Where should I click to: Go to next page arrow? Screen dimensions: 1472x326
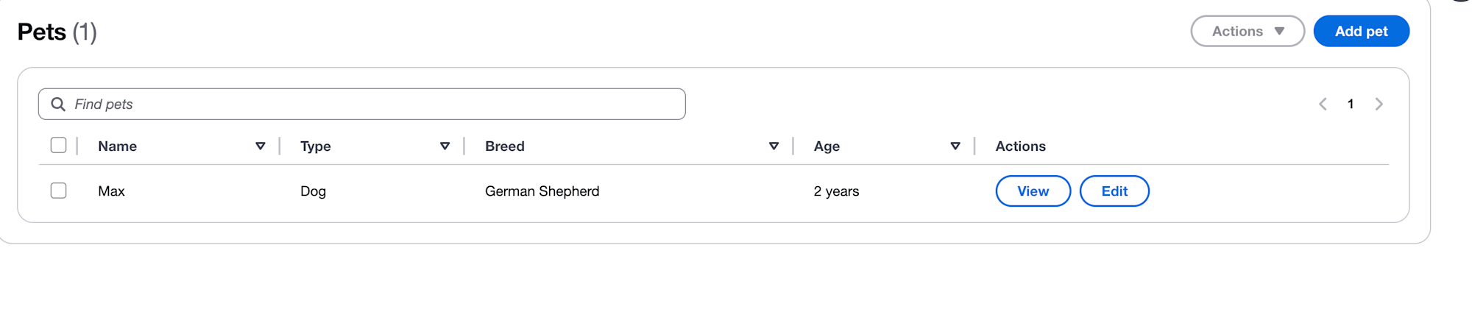pyautogui.click(x=1379, y=104)
